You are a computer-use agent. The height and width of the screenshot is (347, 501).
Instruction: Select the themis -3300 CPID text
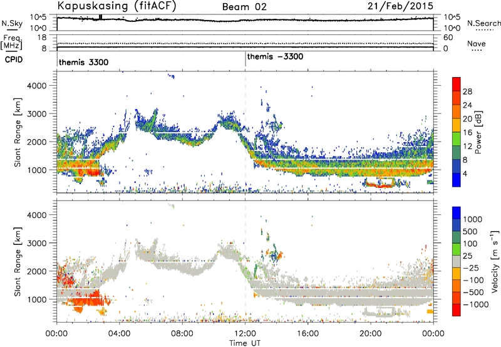coord(275,56)
